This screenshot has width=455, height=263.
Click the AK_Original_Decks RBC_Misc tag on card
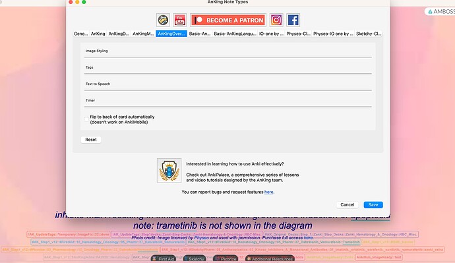[x=341, y=234]
